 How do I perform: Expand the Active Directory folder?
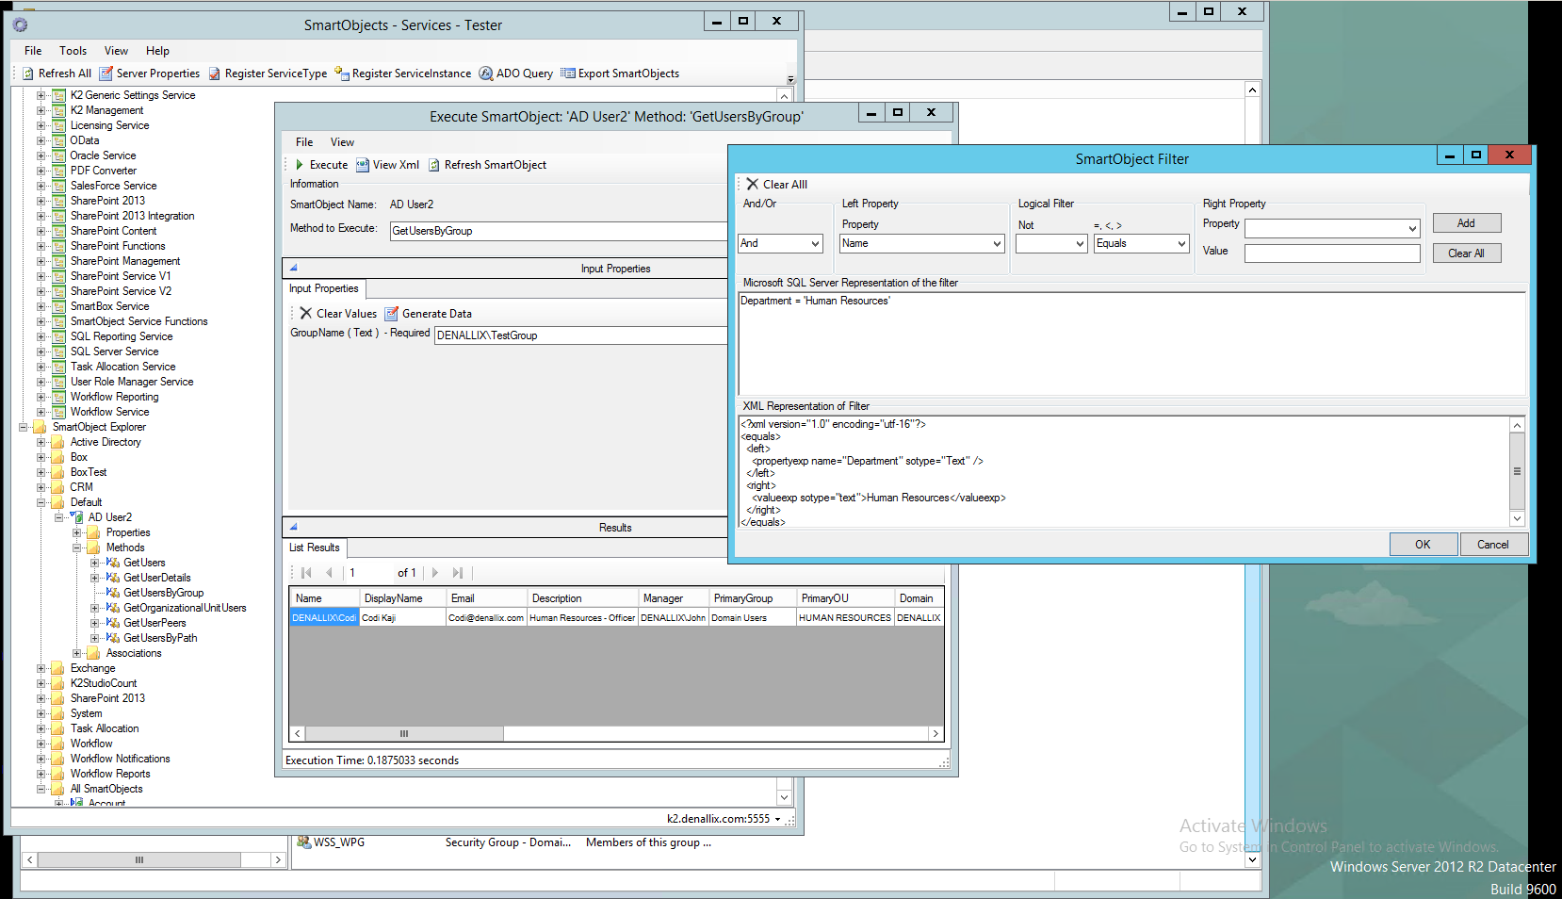pos(41,442)
